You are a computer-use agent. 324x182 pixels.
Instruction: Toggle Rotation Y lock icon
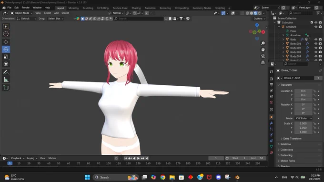click(314, 109)
